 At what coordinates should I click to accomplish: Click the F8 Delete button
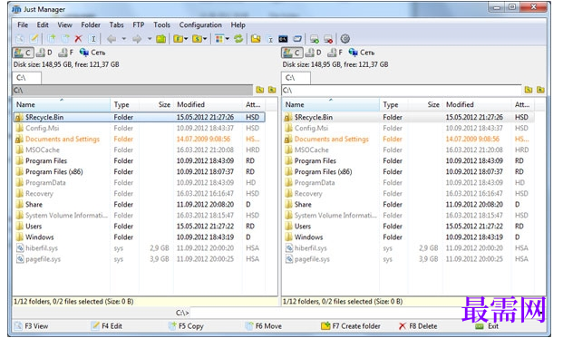tap(418, 326)
